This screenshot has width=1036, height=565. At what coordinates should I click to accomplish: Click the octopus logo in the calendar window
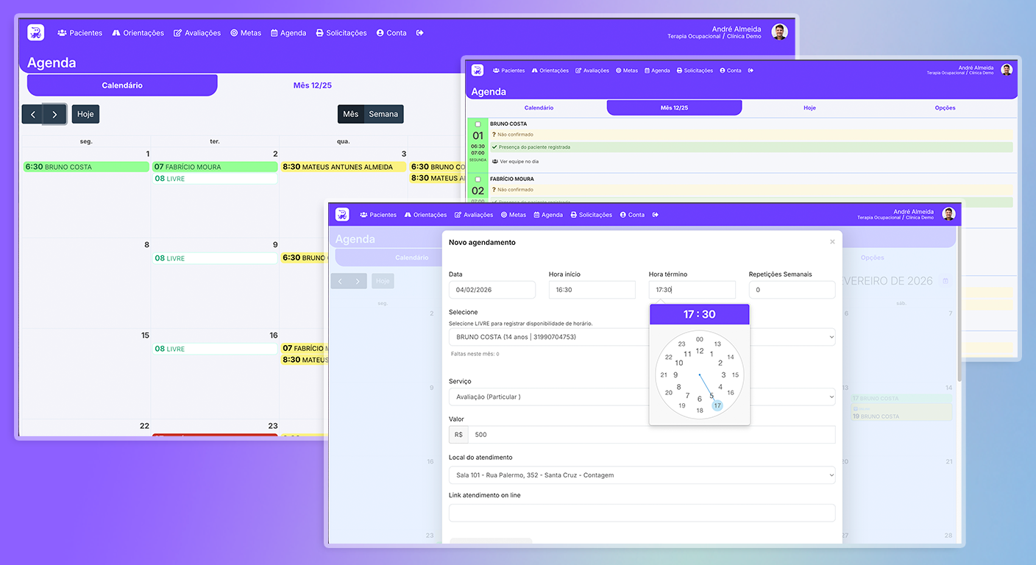[35, 32]
